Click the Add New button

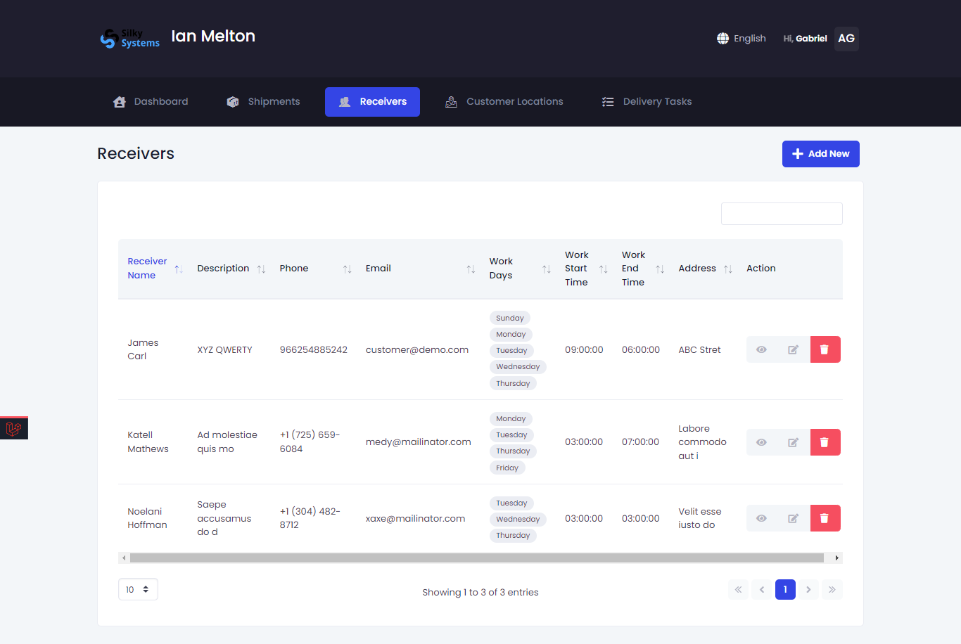pos(820,154)
